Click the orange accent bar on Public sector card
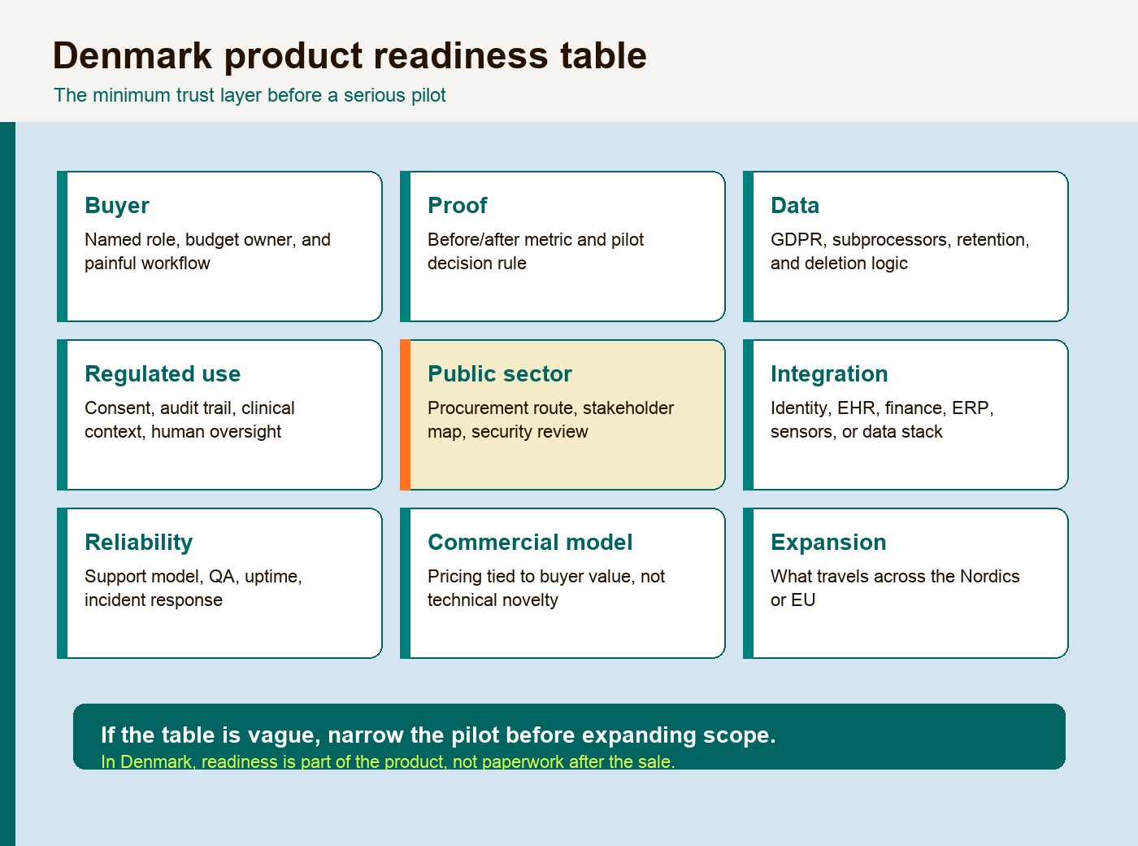This screenshot has height=846, width=1138. (x=405, y=415)
